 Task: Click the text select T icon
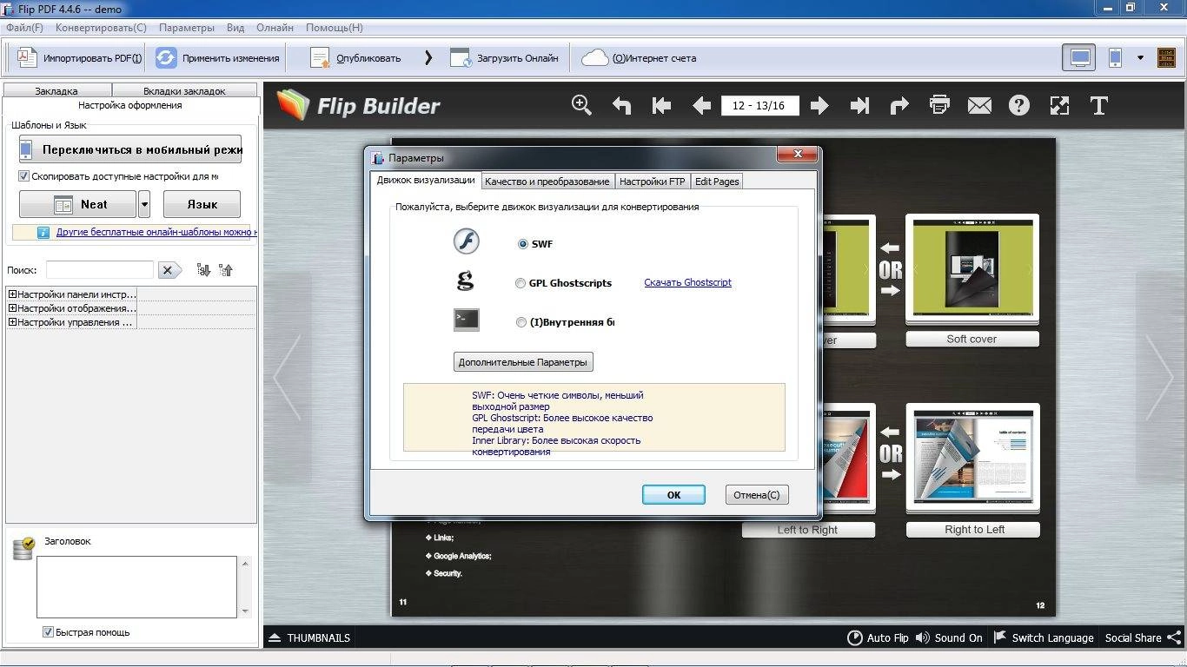1099,106
